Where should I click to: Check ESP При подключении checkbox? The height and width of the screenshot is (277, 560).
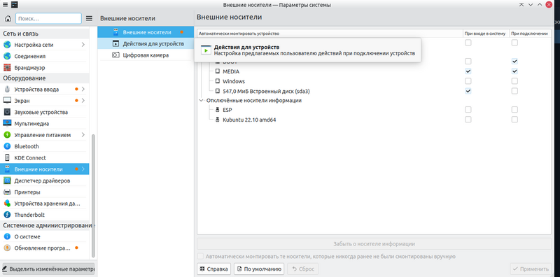pyautogui.click(x=514, y=110)
